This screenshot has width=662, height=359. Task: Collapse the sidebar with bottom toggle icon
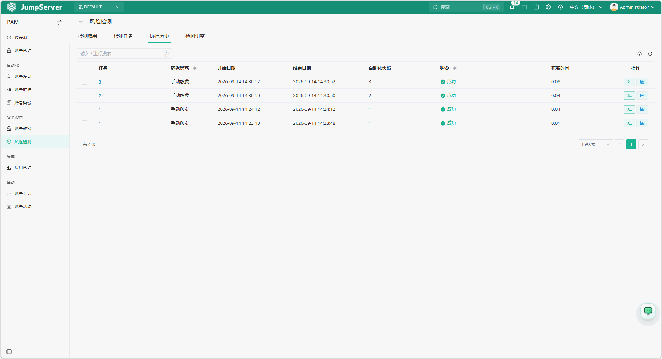(x=9, y=352)
